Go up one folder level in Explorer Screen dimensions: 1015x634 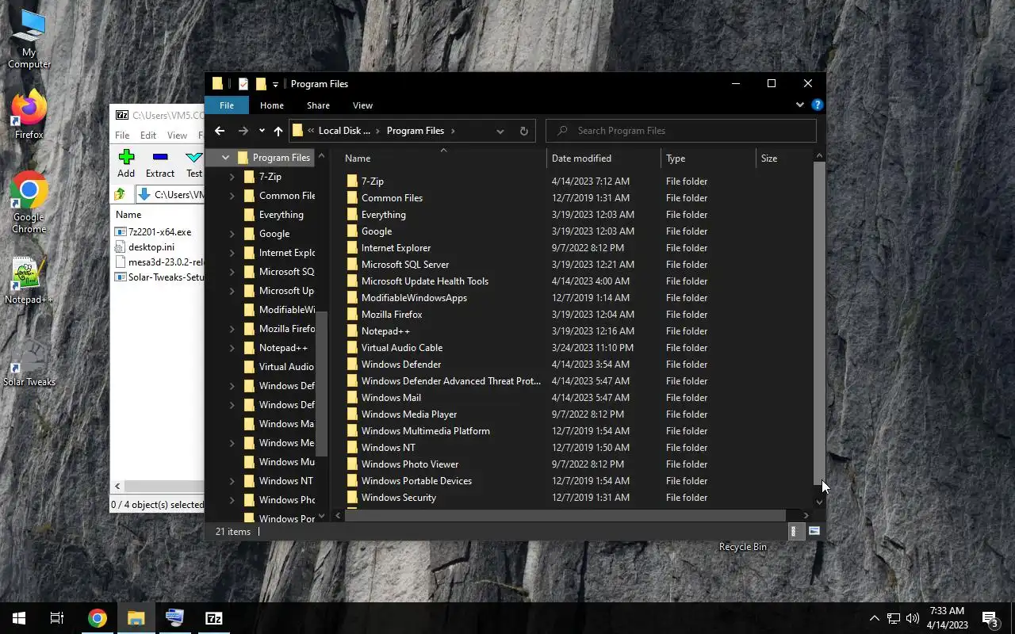point(278,131)
